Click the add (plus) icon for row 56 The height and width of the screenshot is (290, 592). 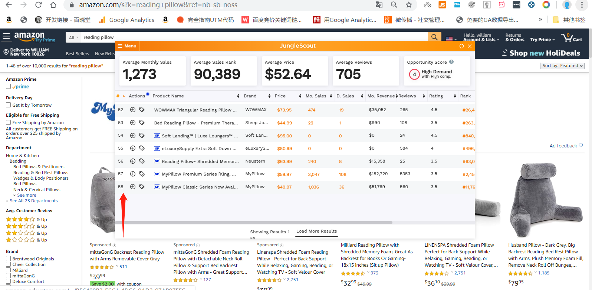(x=132, y=161)
